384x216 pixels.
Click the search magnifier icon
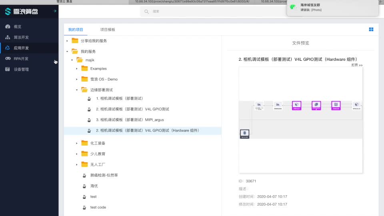147,12
